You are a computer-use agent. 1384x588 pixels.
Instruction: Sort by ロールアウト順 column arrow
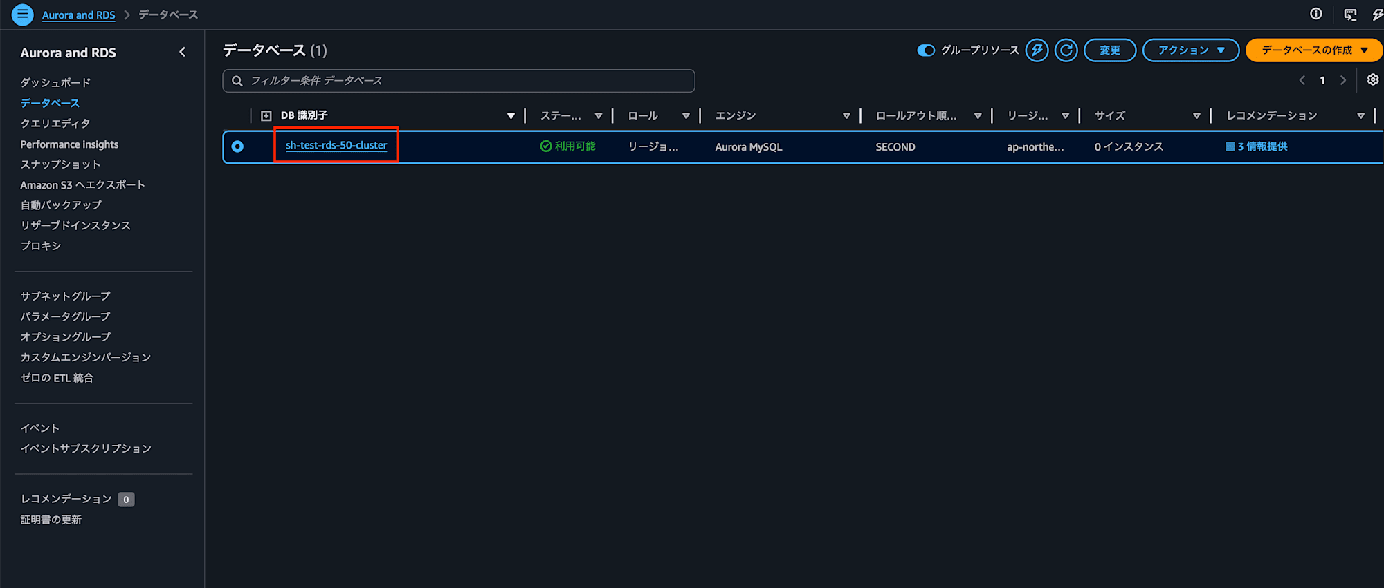click(x=978, y=116)
